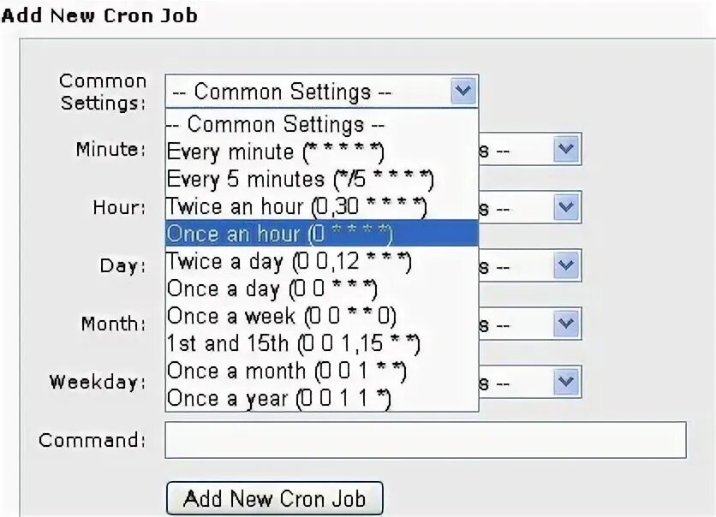Select 'Twice an hour' preset
The image size is (716, 517).
click(295, 206)
